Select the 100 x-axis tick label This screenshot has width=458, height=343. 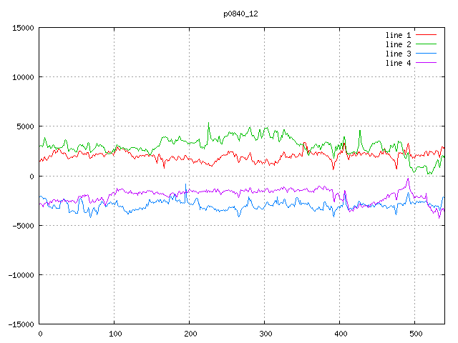(114, 334)
